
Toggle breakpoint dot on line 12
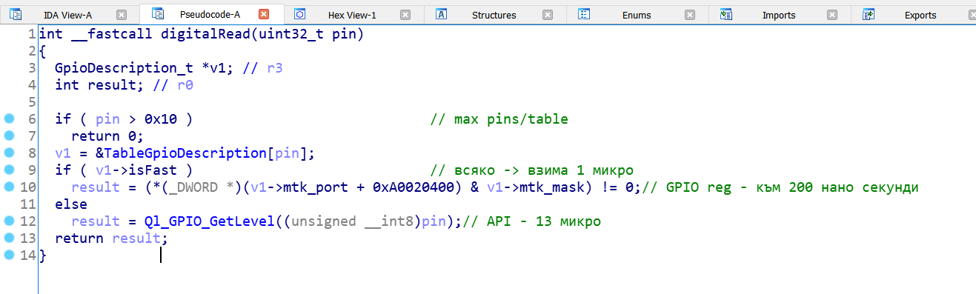point(9,221)
